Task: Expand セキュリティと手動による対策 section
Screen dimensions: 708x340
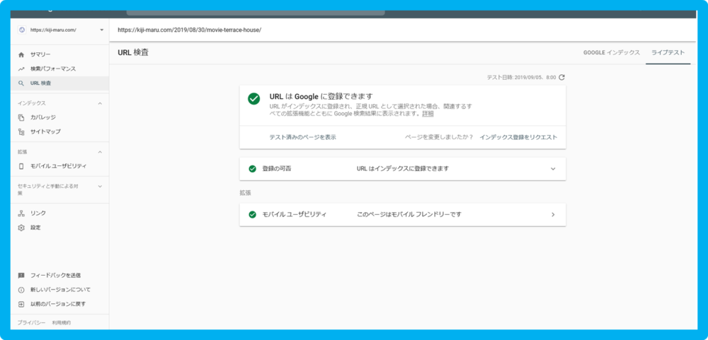Action: click(101, 186)
